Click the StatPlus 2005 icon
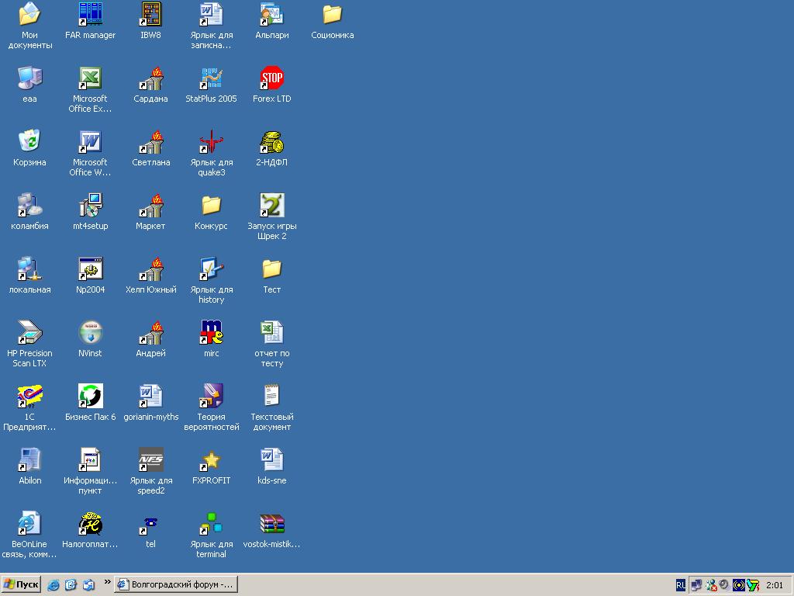This screenshot has width=794, height=596. point(211,78)
